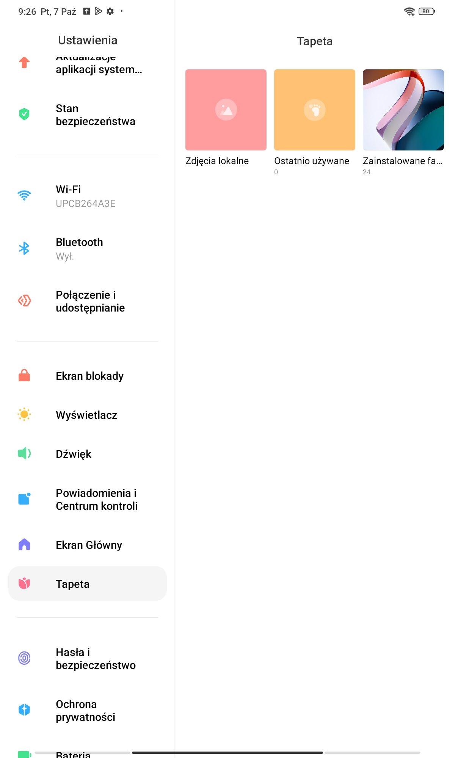
Task: Tap the Ekran blokady lock icon
Action: tap(24, 375)
